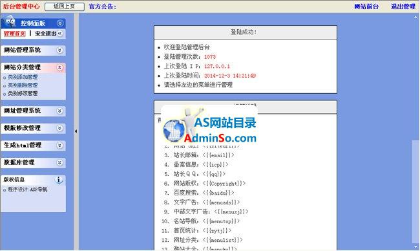Open 类别删除管理
Screen dimensions: 420x251
click(23, 85)
